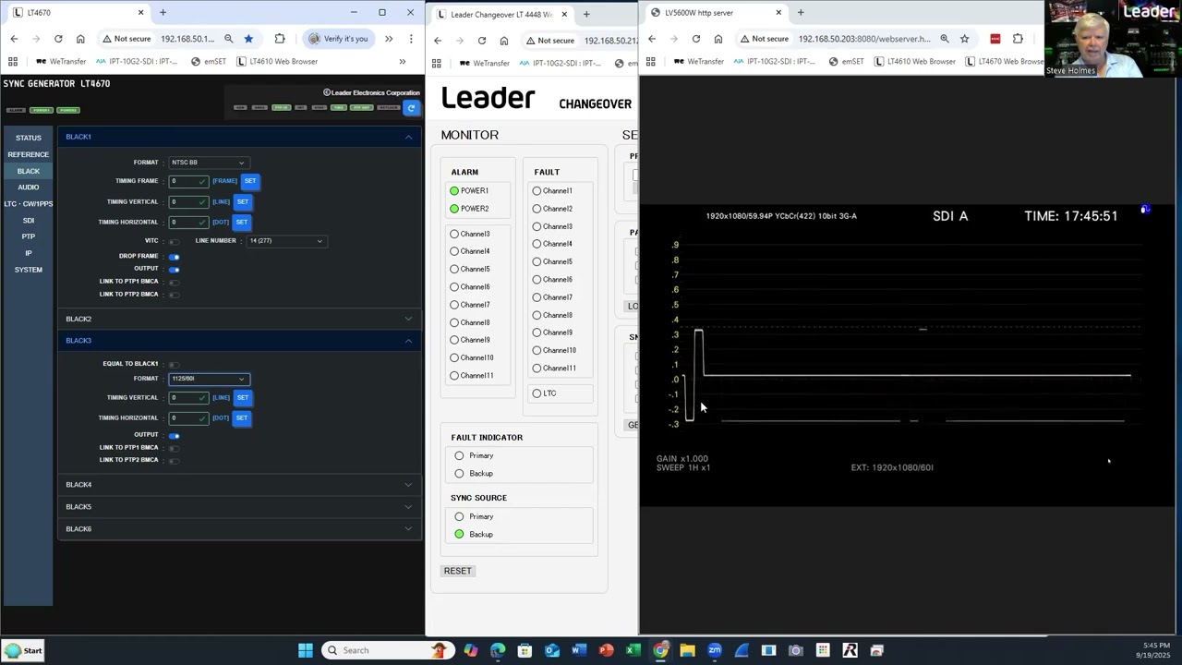
Task: Launch Word from taskbar
Action: click(x=579, y=650)
